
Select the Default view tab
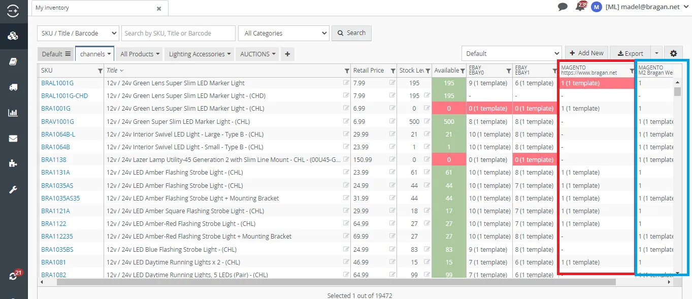pos(56,54)
